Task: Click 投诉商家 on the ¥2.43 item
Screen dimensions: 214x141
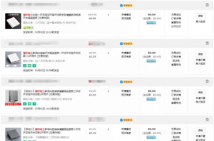Action: (126, 95)
